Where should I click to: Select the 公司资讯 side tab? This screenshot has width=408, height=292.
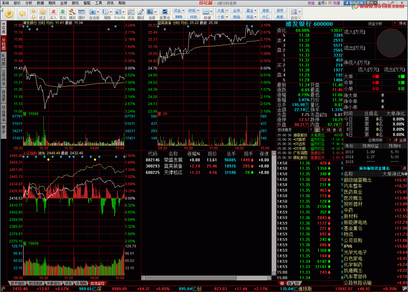coord(3,77)
